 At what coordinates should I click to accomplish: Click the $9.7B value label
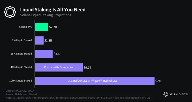click(x=87, y=68)
